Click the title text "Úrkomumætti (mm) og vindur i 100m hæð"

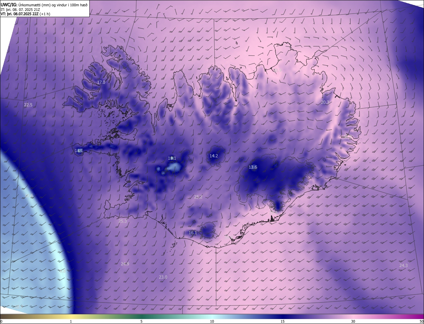tap(53, 5)
